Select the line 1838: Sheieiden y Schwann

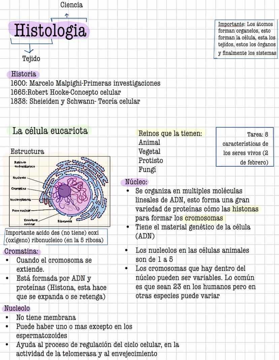pyautogui.click(x=75, y=101)
